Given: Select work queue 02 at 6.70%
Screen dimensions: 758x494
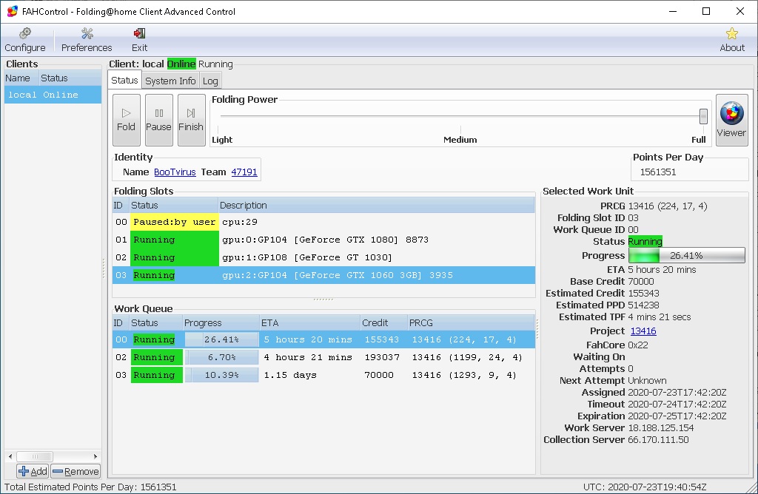Looking at the screenshot, I should 323,357.
